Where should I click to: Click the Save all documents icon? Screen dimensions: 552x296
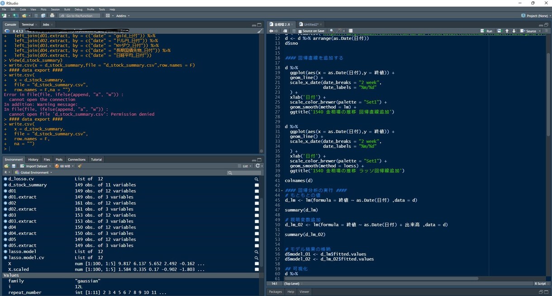click(43, 15)
